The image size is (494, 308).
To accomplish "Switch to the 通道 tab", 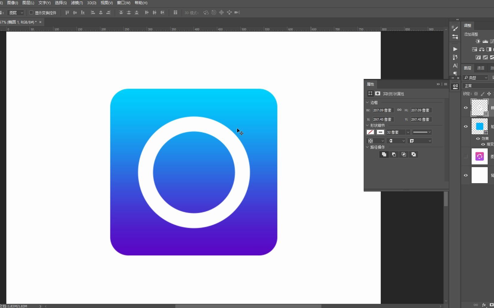I will click(x=481, y=68).
